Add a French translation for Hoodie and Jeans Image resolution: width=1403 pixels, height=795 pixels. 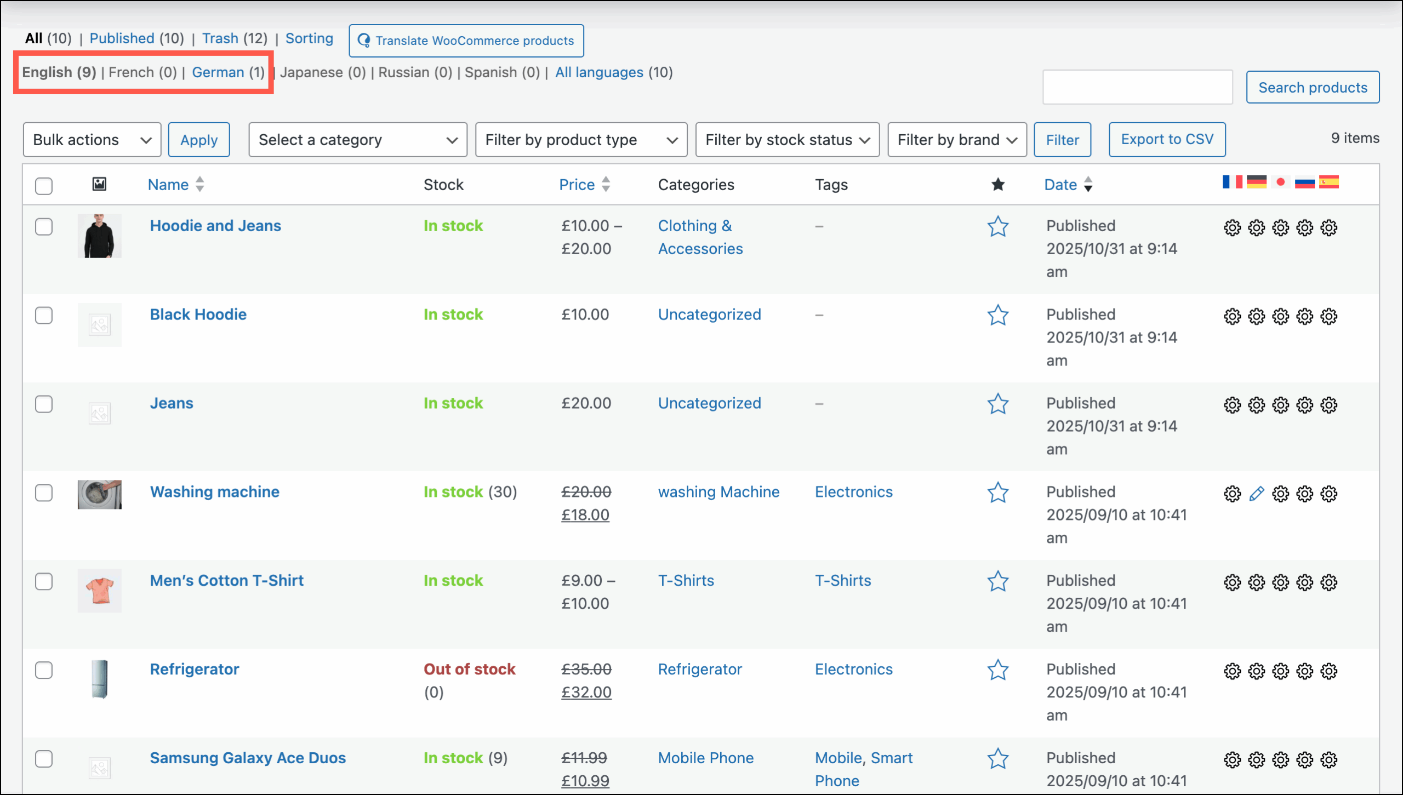tap(1233, 228)
